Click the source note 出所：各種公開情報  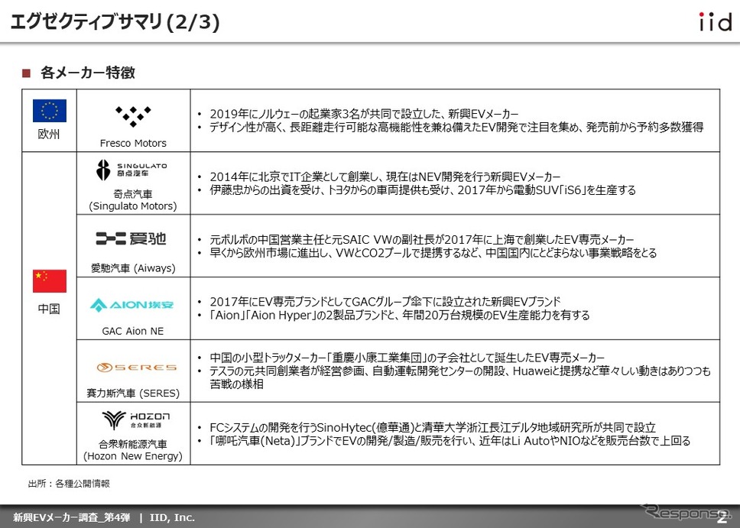click(x=69, y=483)
